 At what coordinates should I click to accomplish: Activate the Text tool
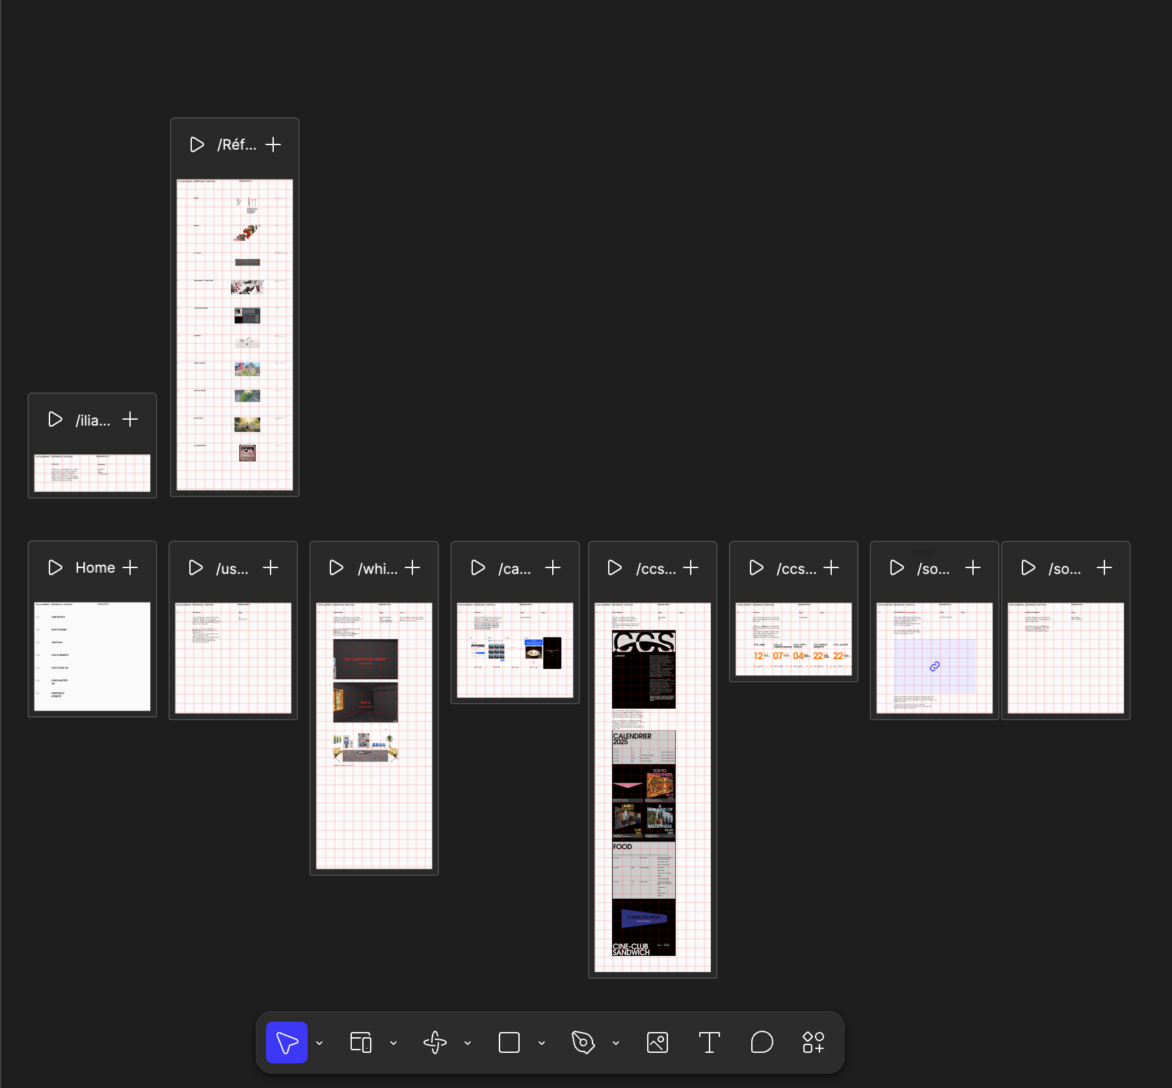click(x=709, y=1042)
